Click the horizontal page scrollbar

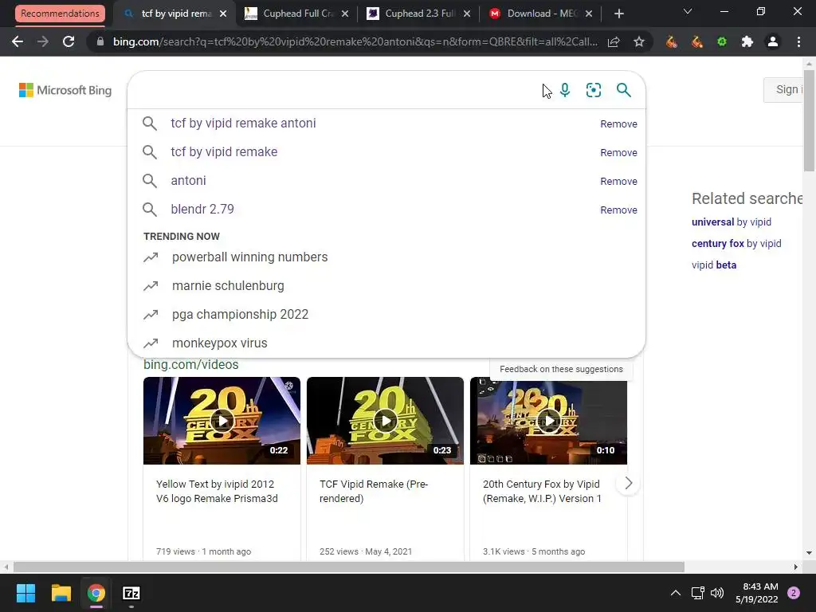(349, 567)
